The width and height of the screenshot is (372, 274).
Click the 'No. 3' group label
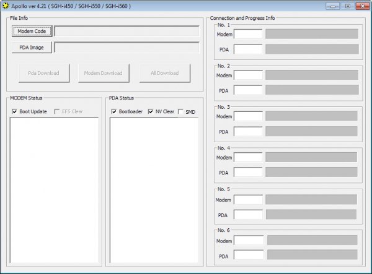(x=224, y=107)
